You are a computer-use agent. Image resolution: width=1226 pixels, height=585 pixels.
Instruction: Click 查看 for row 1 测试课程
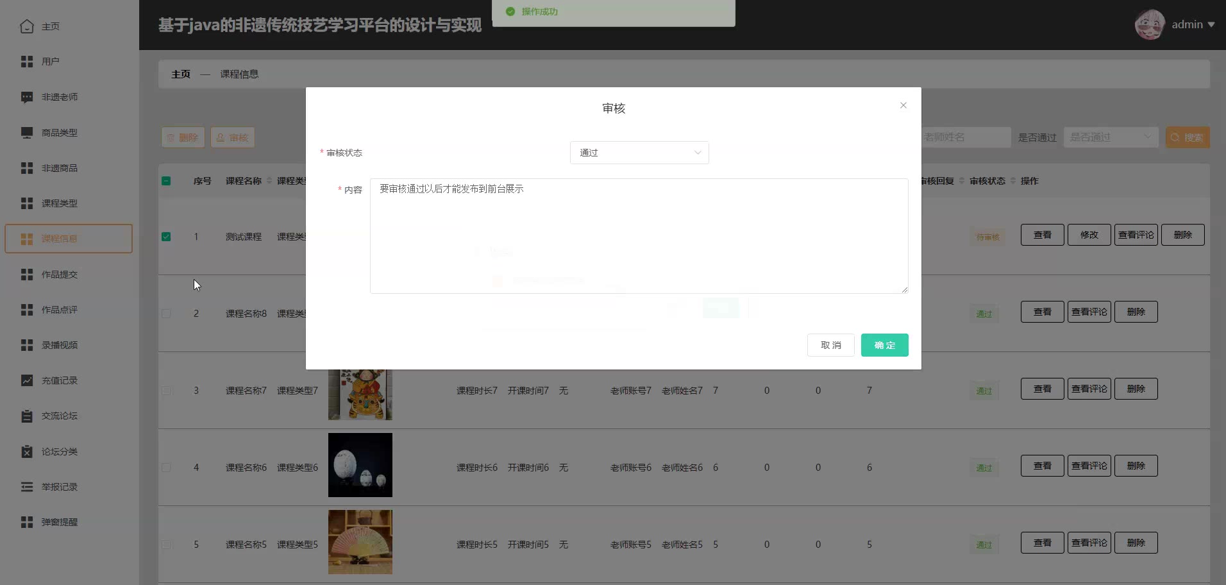coord(1043,235)
